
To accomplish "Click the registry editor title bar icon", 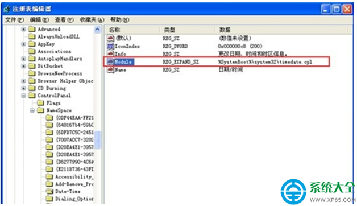I will pos(7,9).
